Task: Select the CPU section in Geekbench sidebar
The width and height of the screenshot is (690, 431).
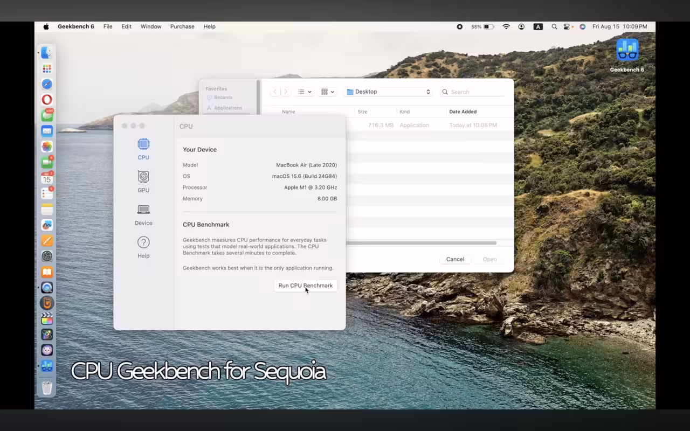Action: point(143,149)
